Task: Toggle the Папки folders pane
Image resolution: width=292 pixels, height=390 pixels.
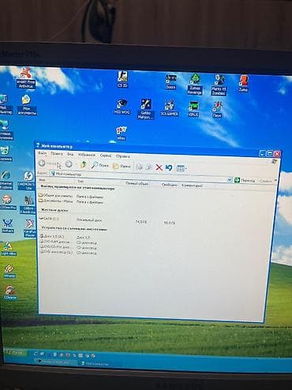Action: pos(122,166)
